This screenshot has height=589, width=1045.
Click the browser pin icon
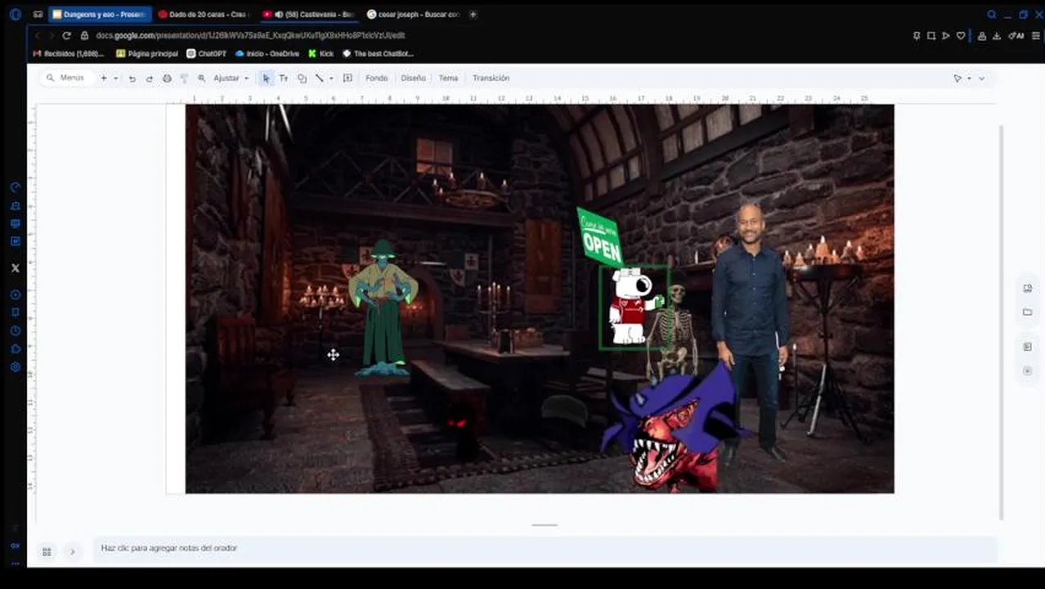point(917,36)
